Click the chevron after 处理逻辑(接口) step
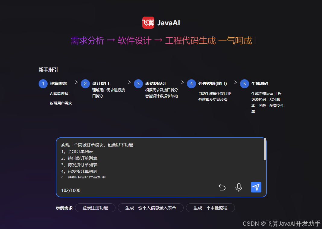This screenshot has height=229, width=322. pos(235,82)
